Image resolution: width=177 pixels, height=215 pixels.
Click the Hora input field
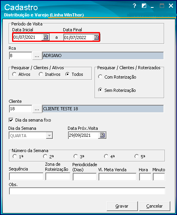pos(145,177)
